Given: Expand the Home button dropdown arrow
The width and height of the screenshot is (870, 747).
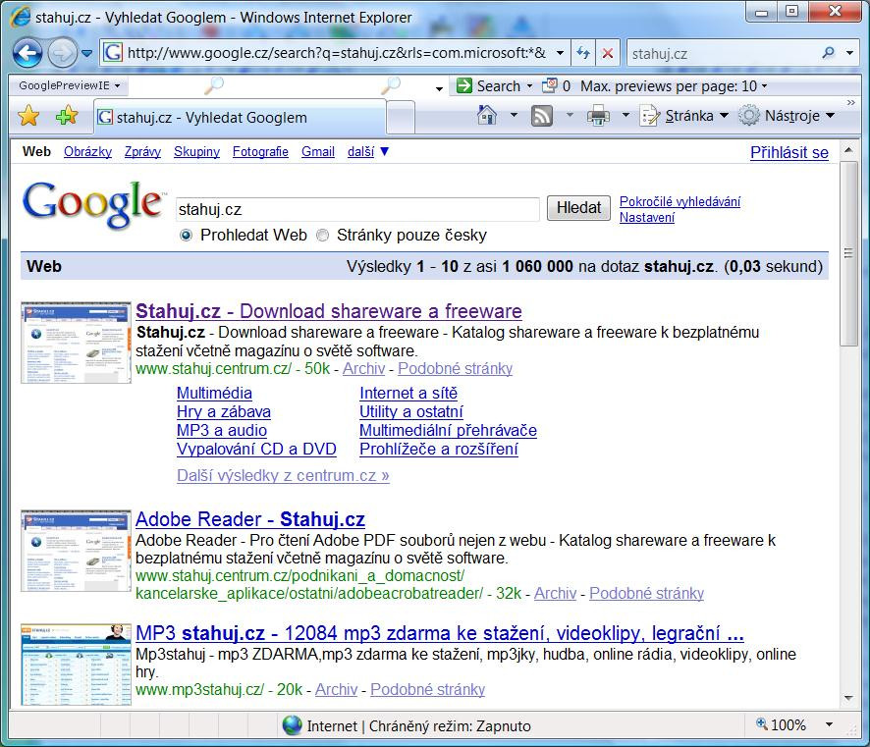Looking at the screenshot, I should pos(514,116).
